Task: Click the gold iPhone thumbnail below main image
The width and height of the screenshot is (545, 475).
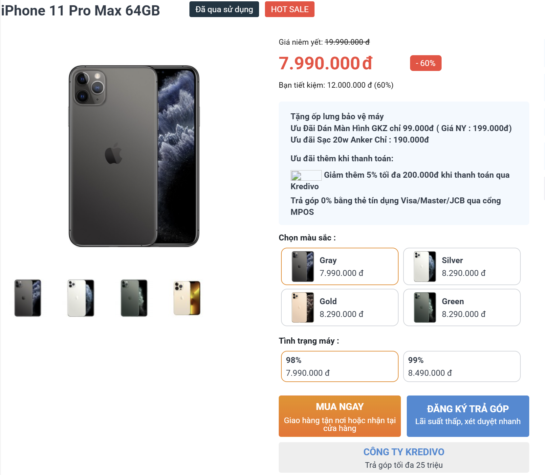Action: [187, 298]
